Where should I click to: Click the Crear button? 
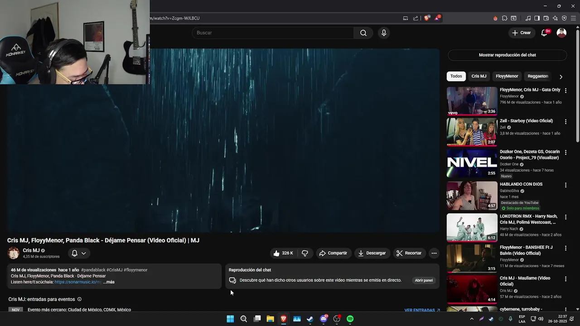pos(522,33)
